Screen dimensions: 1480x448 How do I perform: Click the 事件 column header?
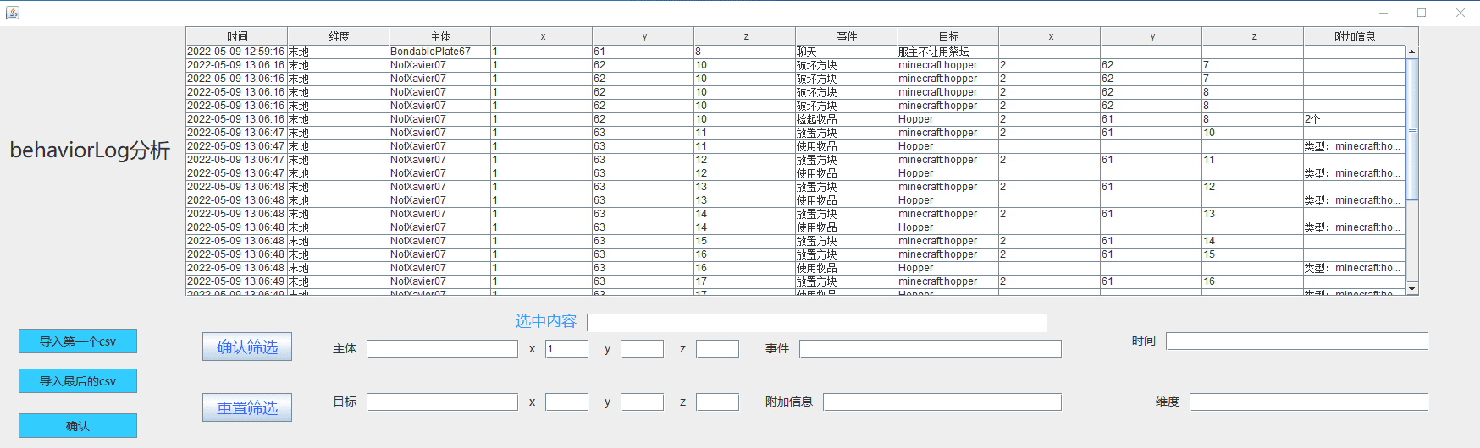(x=847, y=36)
